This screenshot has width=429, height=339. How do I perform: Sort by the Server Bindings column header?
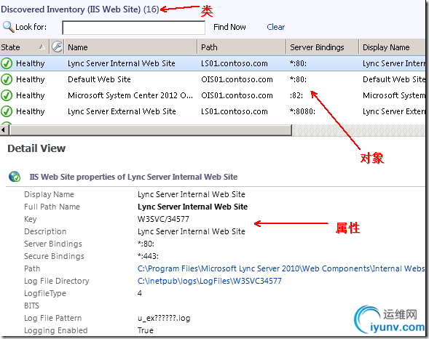pyautogui.click(x=323, y=47)
